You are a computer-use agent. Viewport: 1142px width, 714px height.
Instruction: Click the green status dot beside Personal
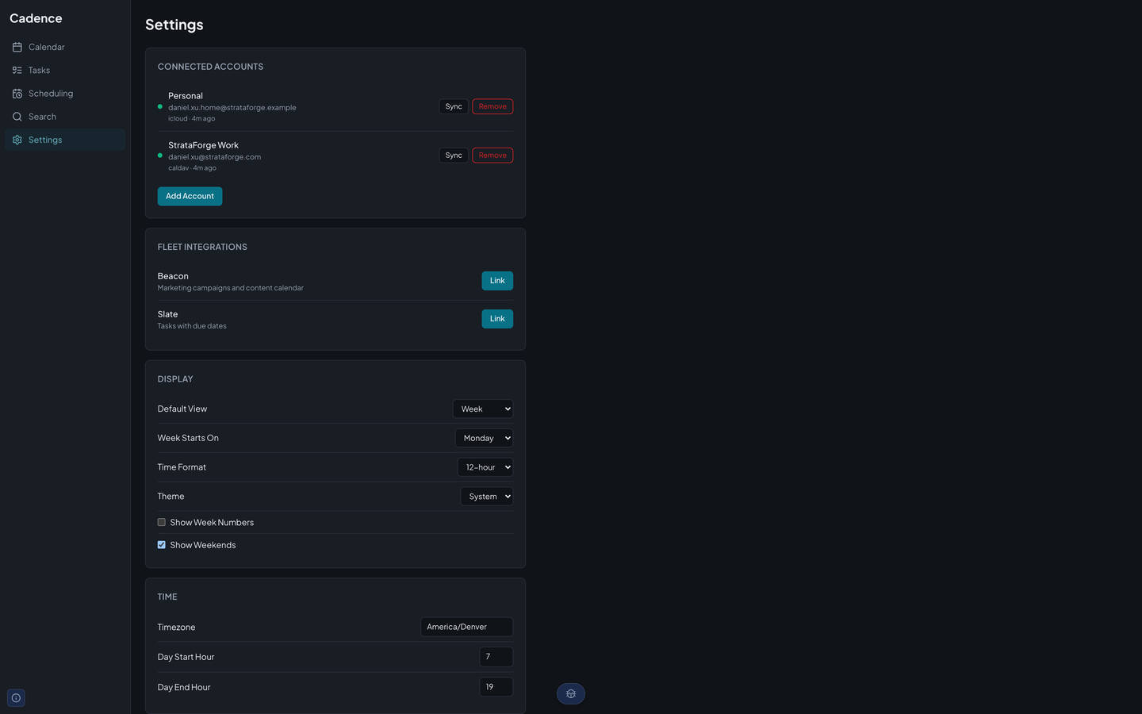(160, 106)
